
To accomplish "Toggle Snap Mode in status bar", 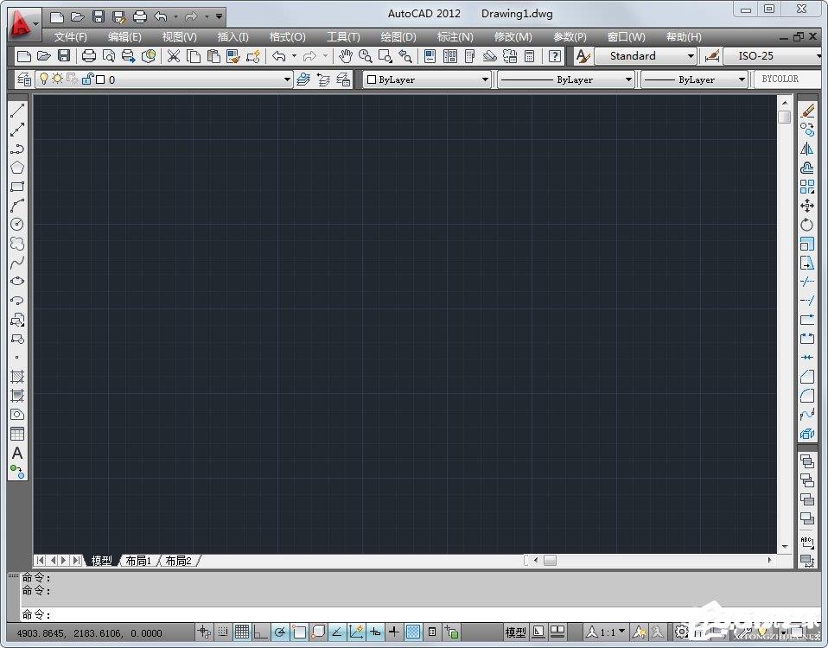I will tap(223, 632).
